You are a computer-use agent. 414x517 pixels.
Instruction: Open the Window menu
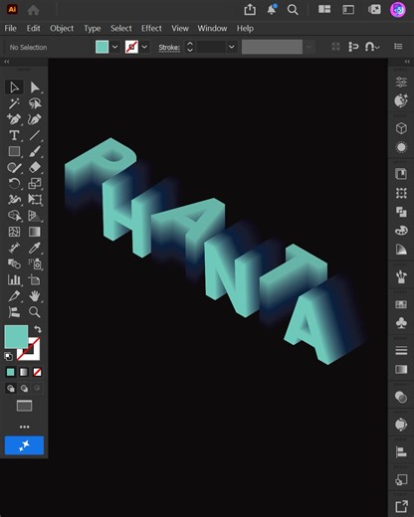click(x=212, y=29)
